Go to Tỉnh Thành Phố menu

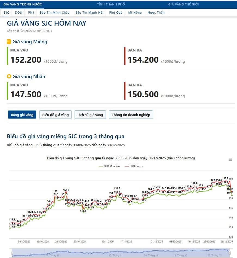pos(111,4)
